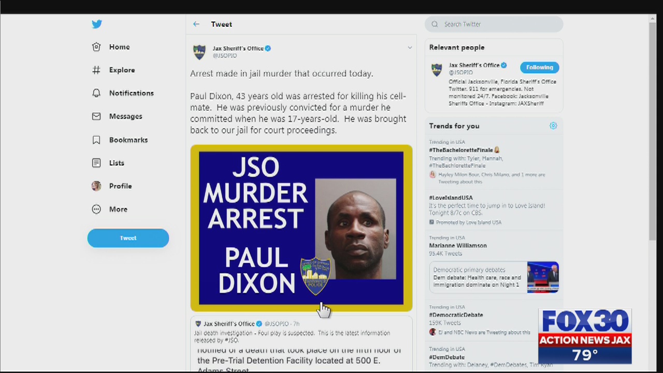Click Profile label in sidebar
This screenshot has height=373, width=663.
121,186
